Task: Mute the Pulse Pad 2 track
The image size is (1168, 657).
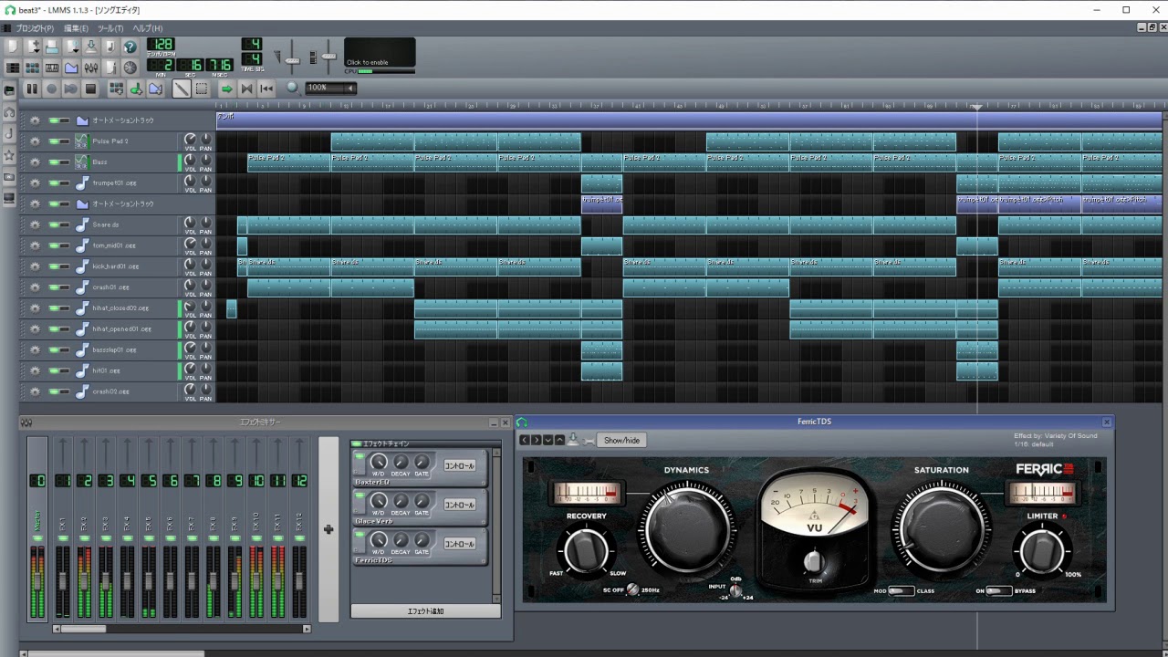Action: (x=55, y=141)
